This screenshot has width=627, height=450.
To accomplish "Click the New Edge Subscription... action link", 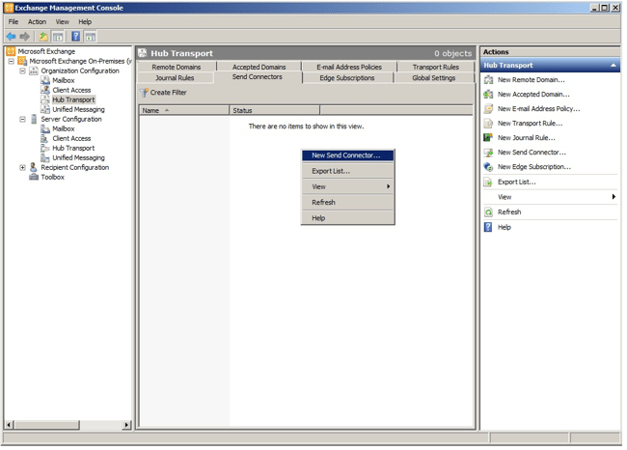I will tap(534, 166).
